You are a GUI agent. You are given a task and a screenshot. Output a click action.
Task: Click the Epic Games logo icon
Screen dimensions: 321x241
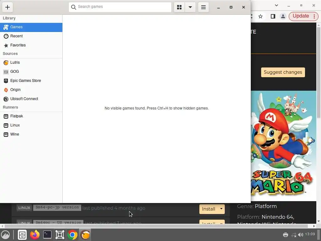[x=6, y=81]
